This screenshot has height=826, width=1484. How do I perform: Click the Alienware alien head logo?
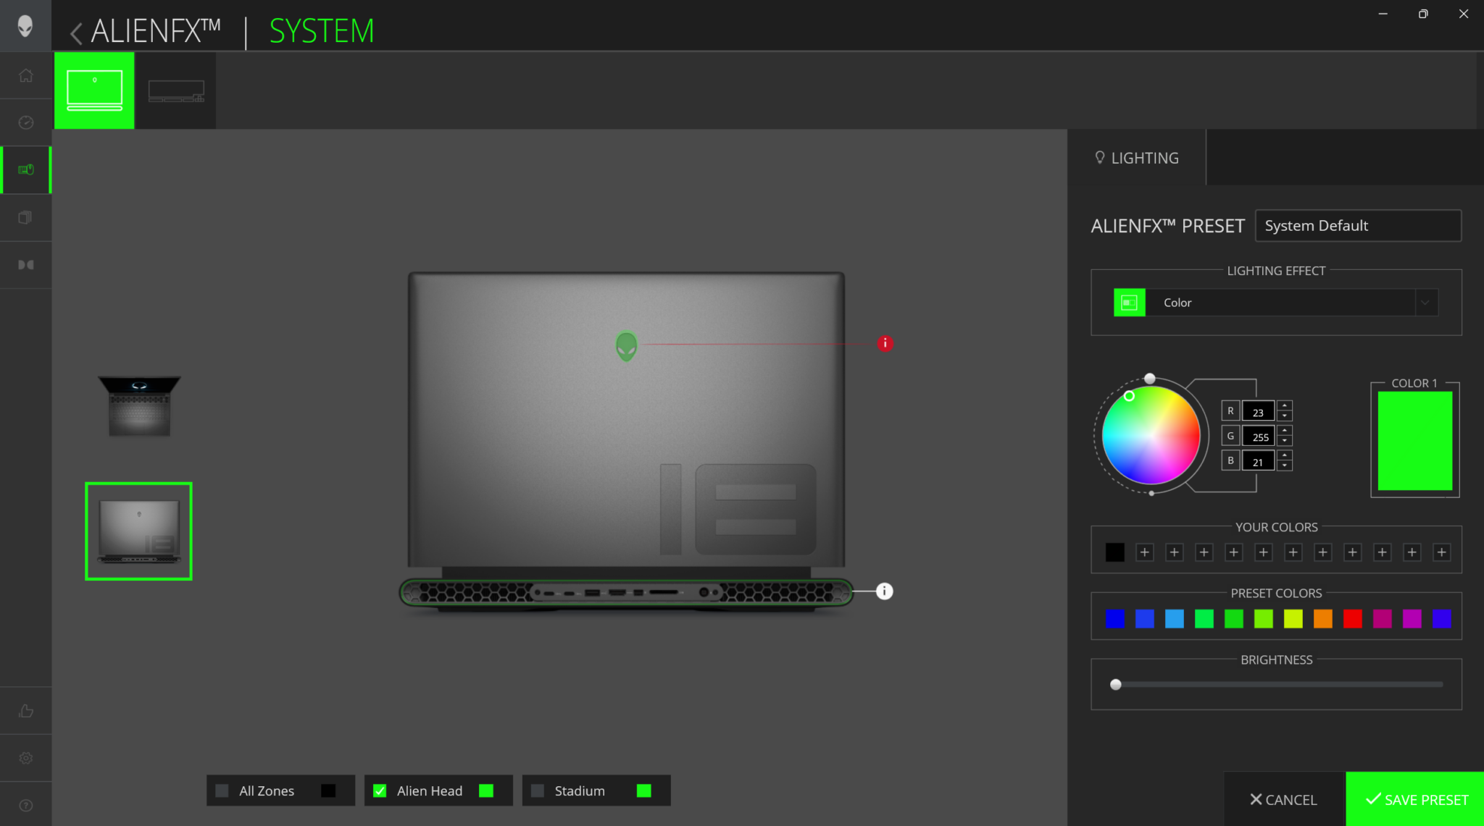point(25,26)
